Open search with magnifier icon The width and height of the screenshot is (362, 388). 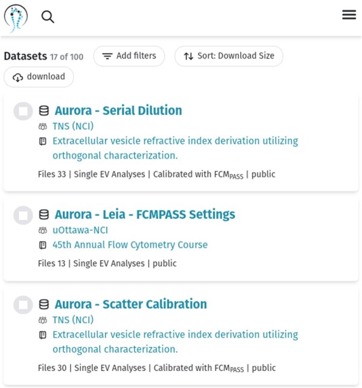pos(48,17)
